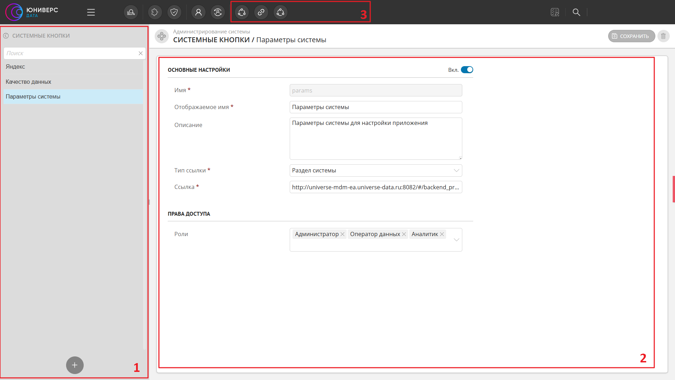This screenshot has width=675, height=380.
Task: Collapse СИСТЕМНЫЕ КНОПКИ panel with back arrow
Action: (6, 36)
